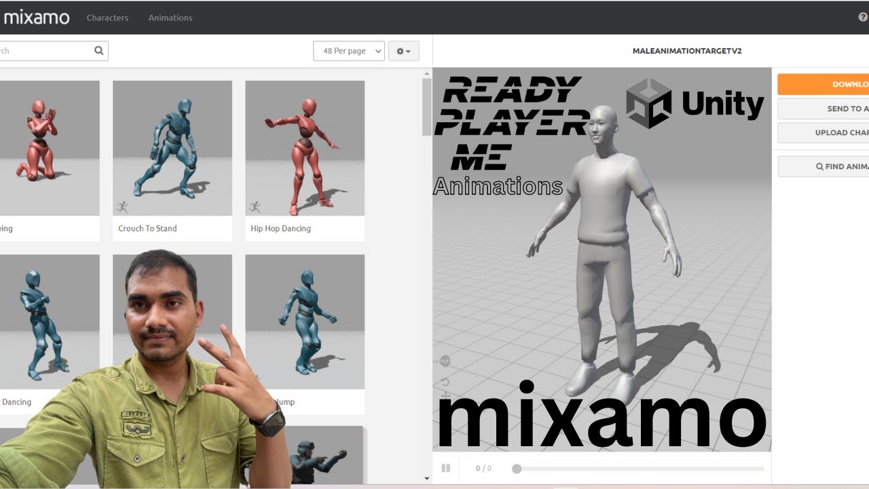Image resolution: width=869 pixels, height=489 pixels.
Task: Open the Characters tab
Action: [107, 18]
